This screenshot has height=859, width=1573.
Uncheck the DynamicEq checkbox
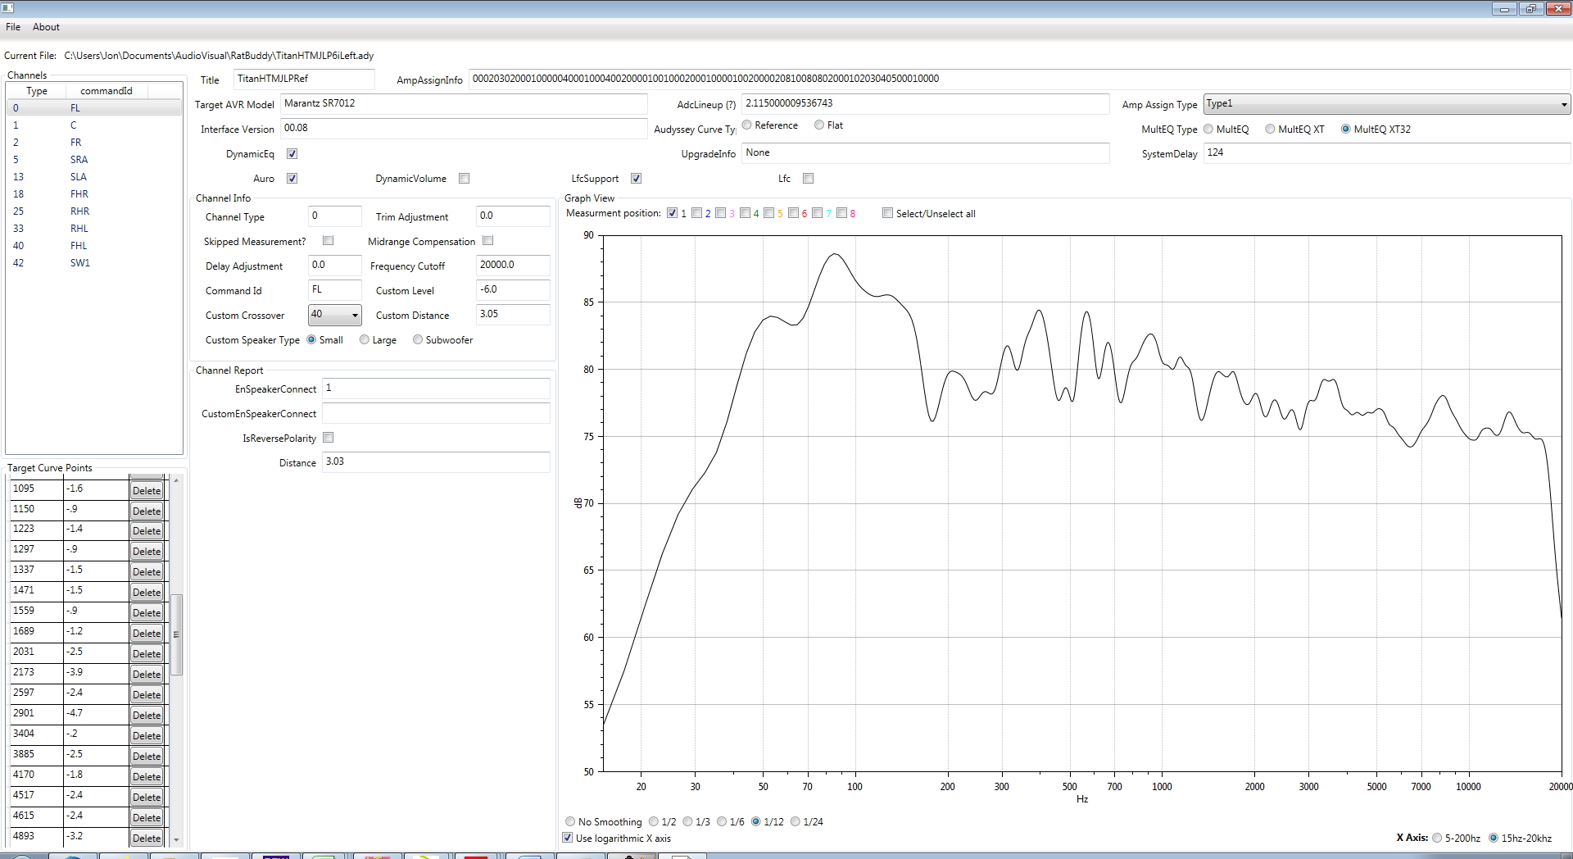(292, 154)
